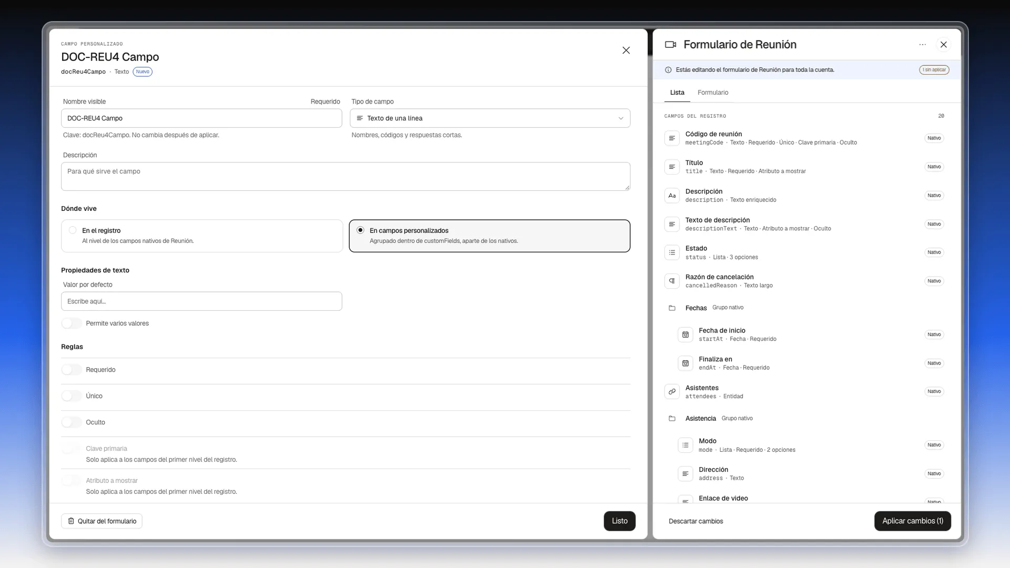Click the folder icon of Asistencia group
Viewport: 1010px width, 568px height.
click(x=672, y=419)
